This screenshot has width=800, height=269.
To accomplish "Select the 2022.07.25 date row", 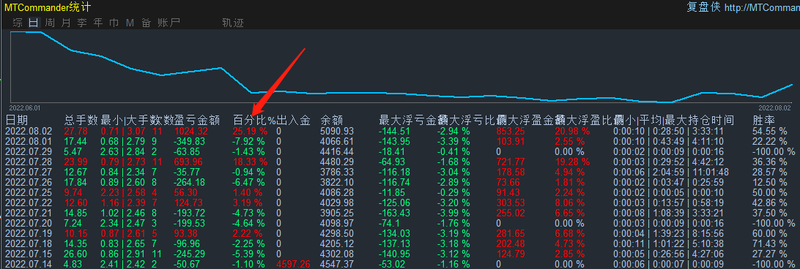I will [400, 192].
